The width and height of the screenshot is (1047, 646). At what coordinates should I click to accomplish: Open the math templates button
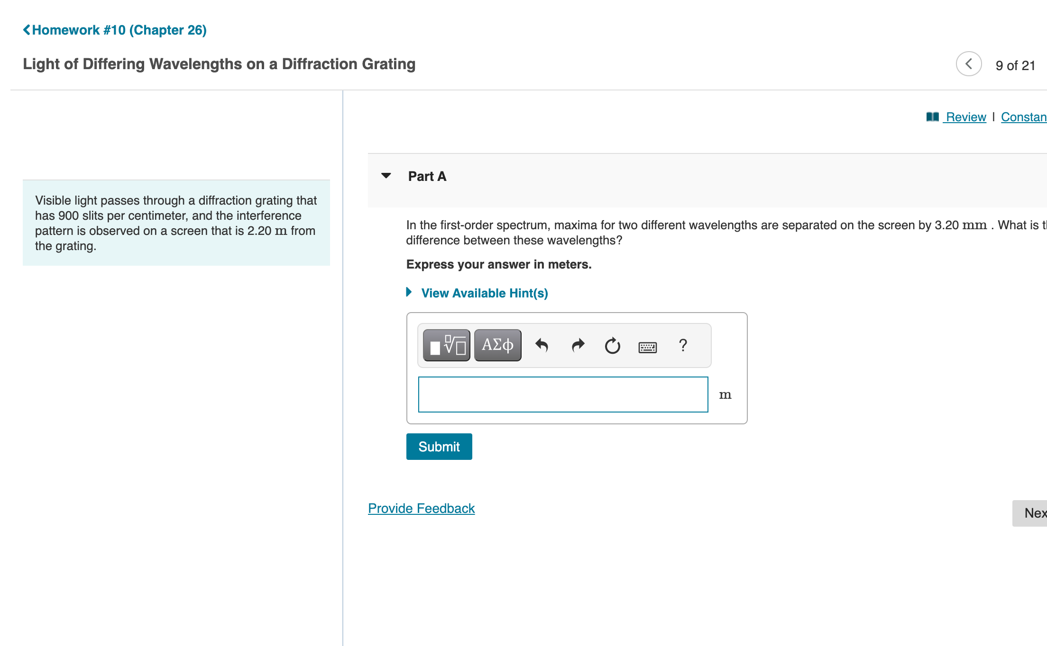click(446, 345)
